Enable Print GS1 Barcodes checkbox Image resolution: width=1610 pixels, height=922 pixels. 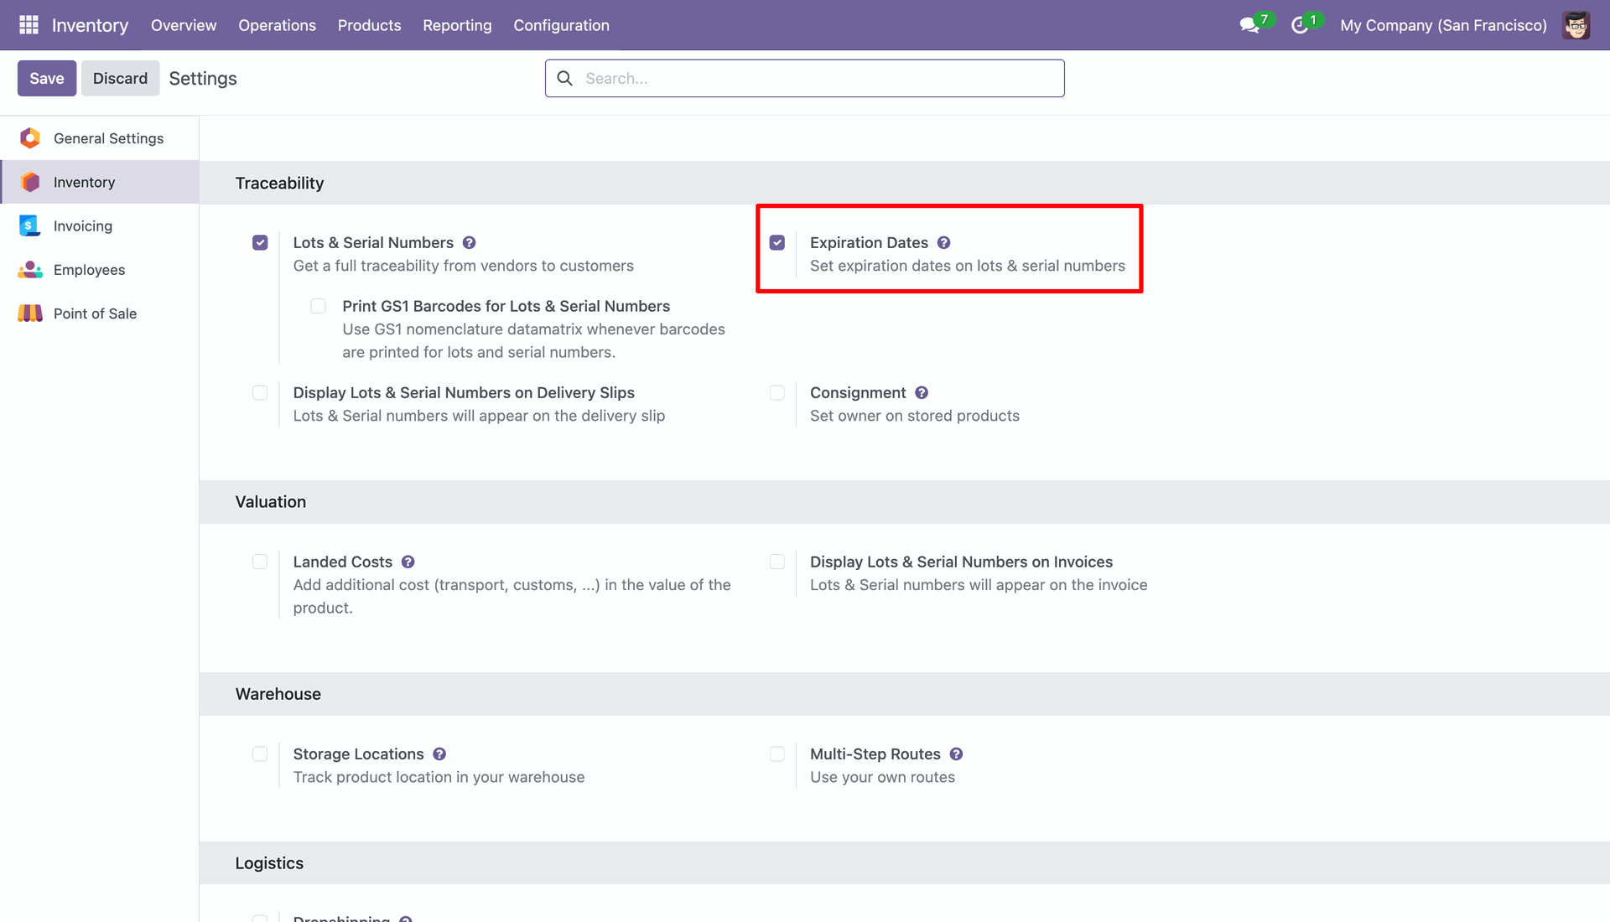point(318,306)
